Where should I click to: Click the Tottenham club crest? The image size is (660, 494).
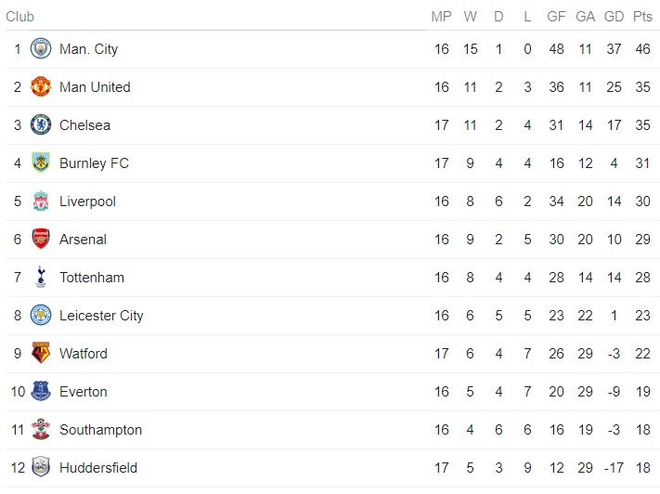click(40, 277)
